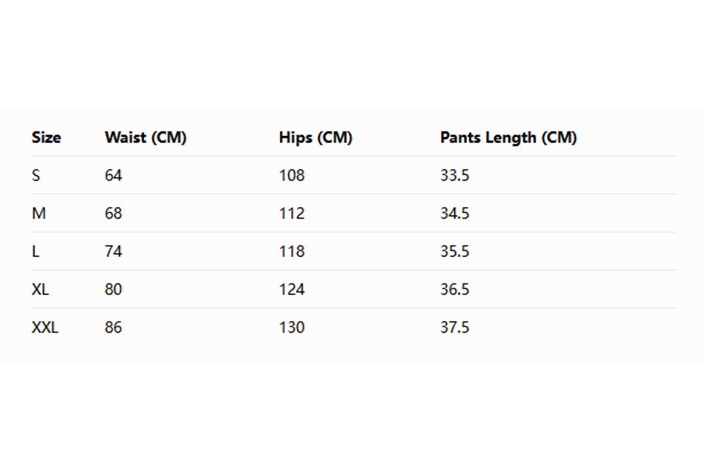
Task: Select the XL size row label
Action: pyautogui.click(x=40, y=289)
